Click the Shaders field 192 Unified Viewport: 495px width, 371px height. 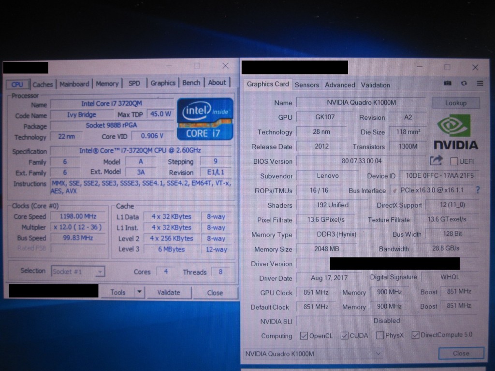(333, 205)
